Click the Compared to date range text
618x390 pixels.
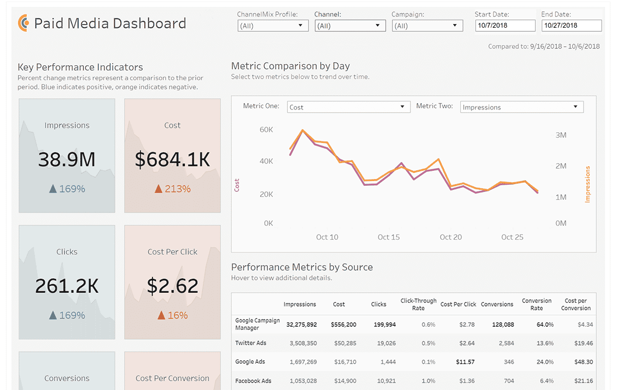544,46
